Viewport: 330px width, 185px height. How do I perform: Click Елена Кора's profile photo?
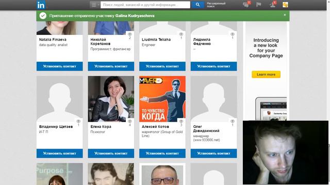click(111, 99)
